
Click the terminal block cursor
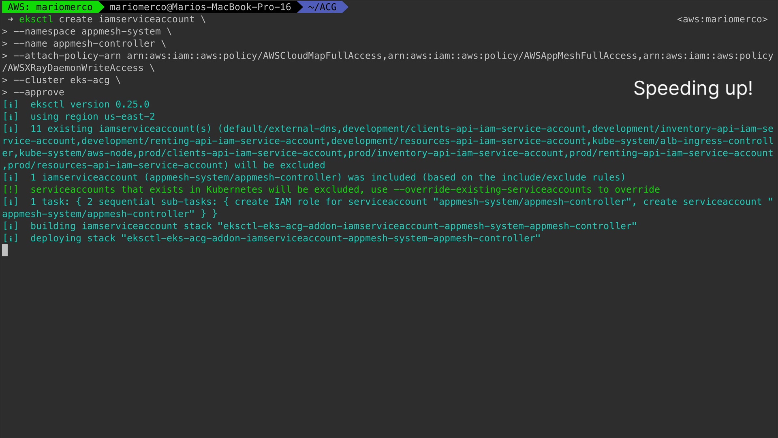[5, 250]
